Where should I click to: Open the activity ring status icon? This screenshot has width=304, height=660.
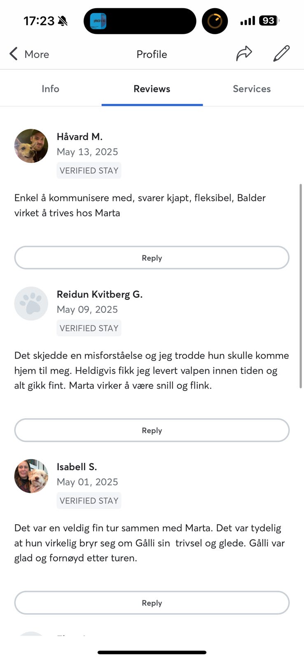tap(215, 21)
